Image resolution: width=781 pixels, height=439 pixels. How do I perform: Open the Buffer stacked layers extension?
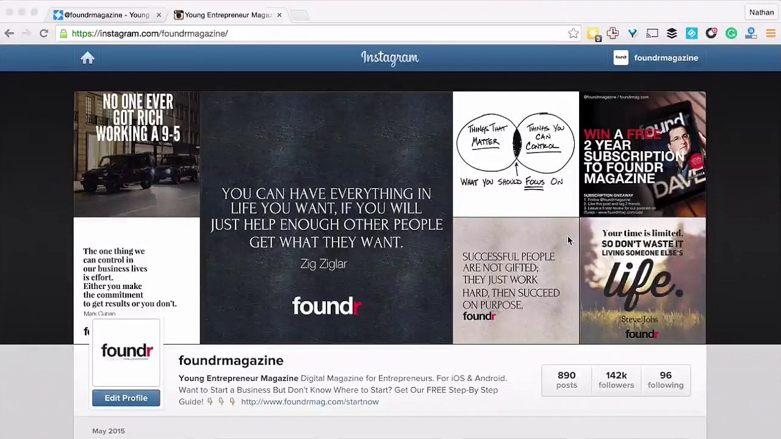tap(672, 34)
